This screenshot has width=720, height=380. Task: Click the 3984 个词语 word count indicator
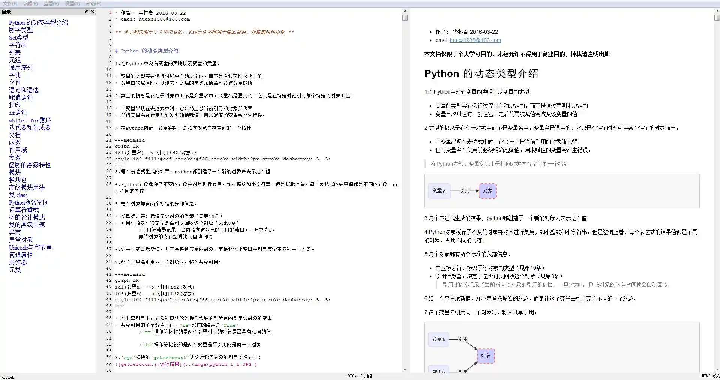point(360,376)
